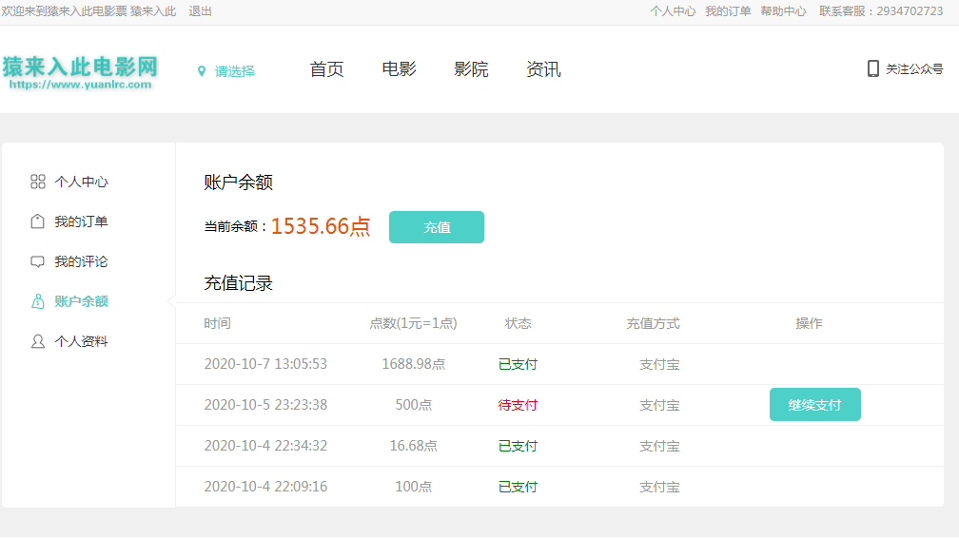Click the 2020-10-4 22:34:32 time cell
The height and width of the screenshot is (538, 959).
[265, 446]
